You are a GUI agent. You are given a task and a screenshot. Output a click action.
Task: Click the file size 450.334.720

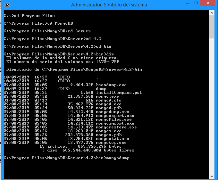click(80, 108)
